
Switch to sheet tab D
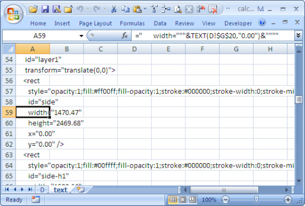coord(42,190)
